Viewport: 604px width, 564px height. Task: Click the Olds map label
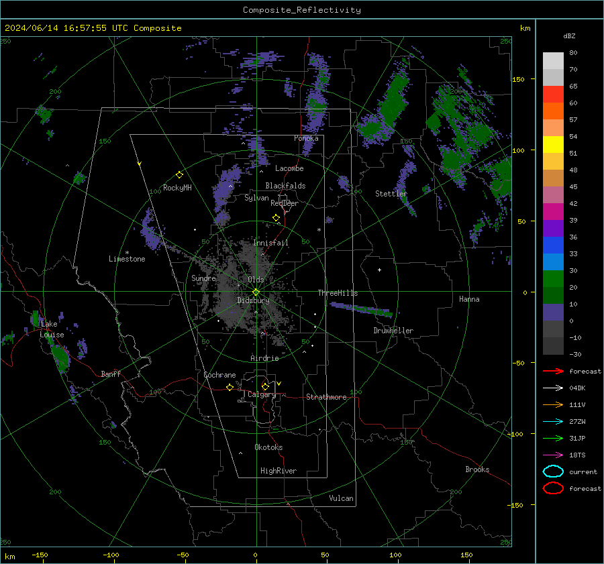[256, 280]
